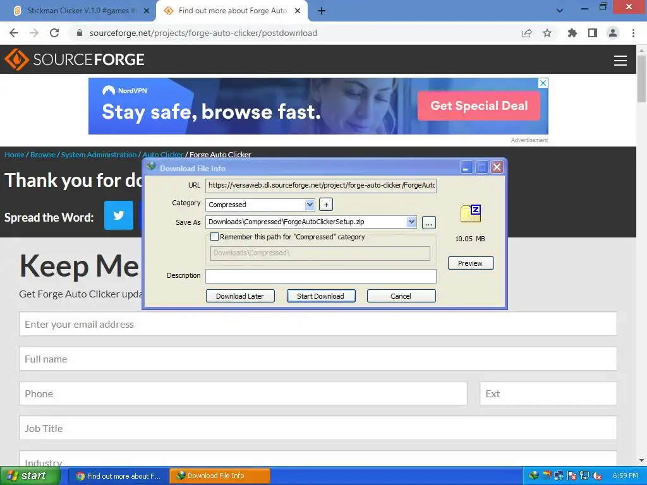
Task: Open the SourceForge hamburger menu
Action: click(620, 61)
